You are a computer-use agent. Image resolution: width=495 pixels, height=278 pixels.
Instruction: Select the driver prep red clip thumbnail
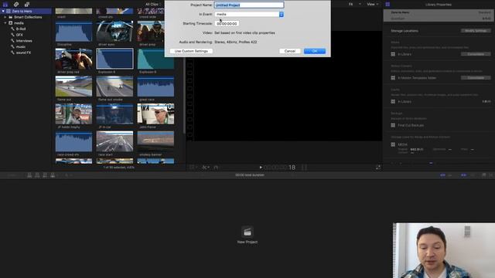tap(73, 59)
